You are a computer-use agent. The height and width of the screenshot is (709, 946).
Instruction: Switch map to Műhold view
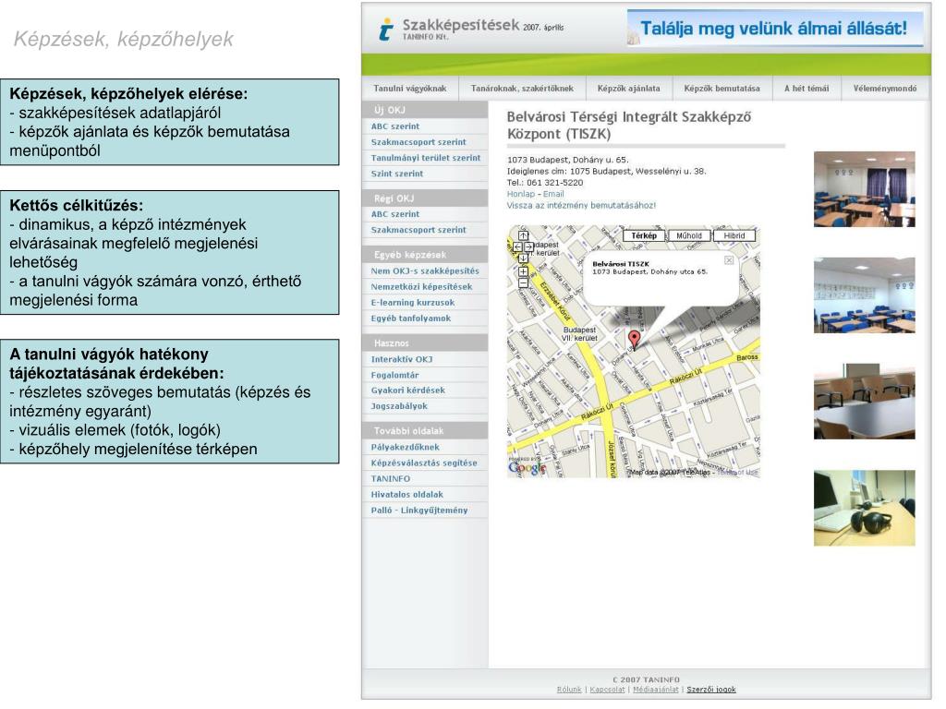(689, 235)
